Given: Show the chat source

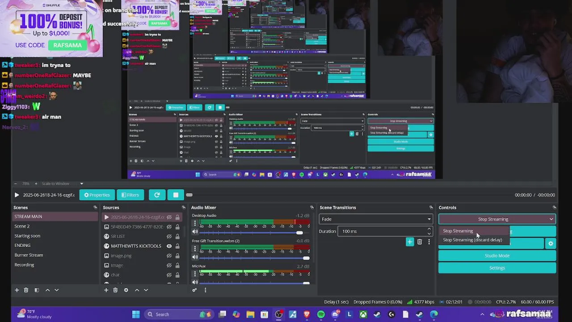Looking at the screenshot, I should (x=169, y=275).
